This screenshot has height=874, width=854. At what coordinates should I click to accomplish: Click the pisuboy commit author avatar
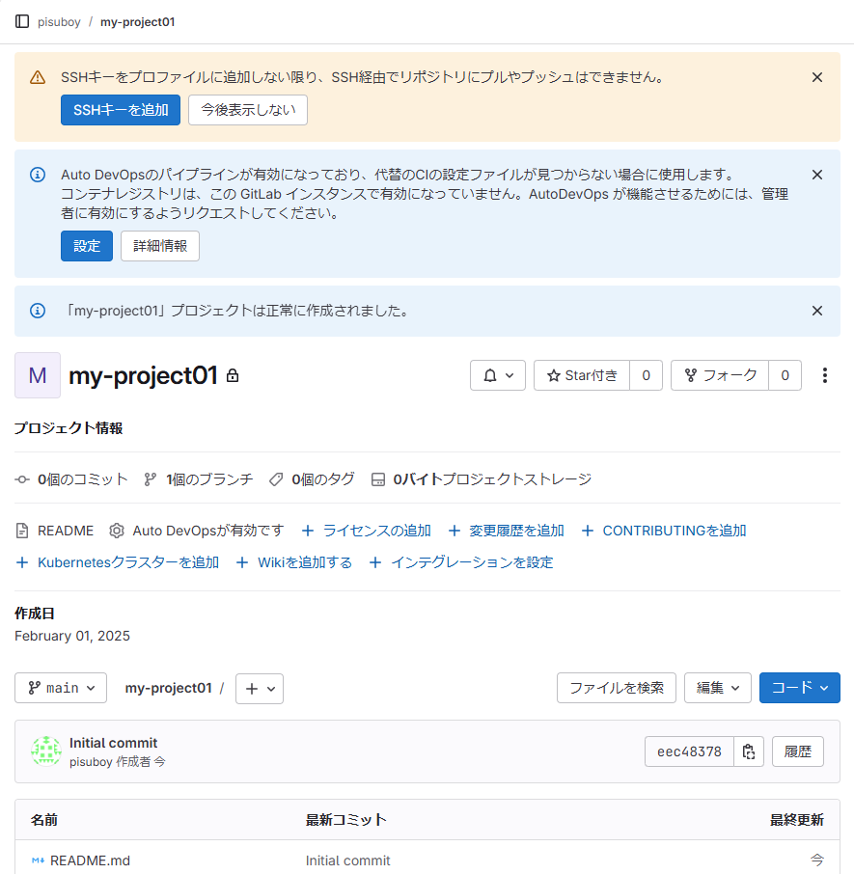(45, 751)
